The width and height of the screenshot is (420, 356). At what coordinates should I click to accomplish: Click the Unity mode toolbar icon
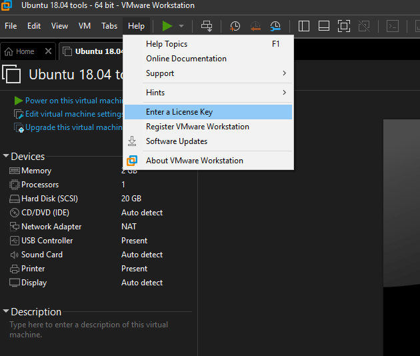364,26
